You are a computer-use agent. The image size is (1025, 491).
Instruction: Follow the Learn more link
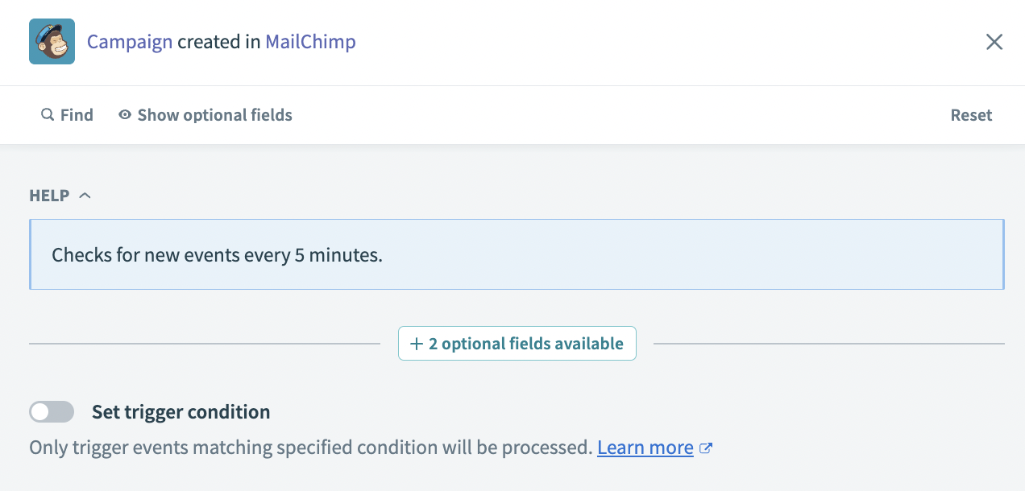645,448
